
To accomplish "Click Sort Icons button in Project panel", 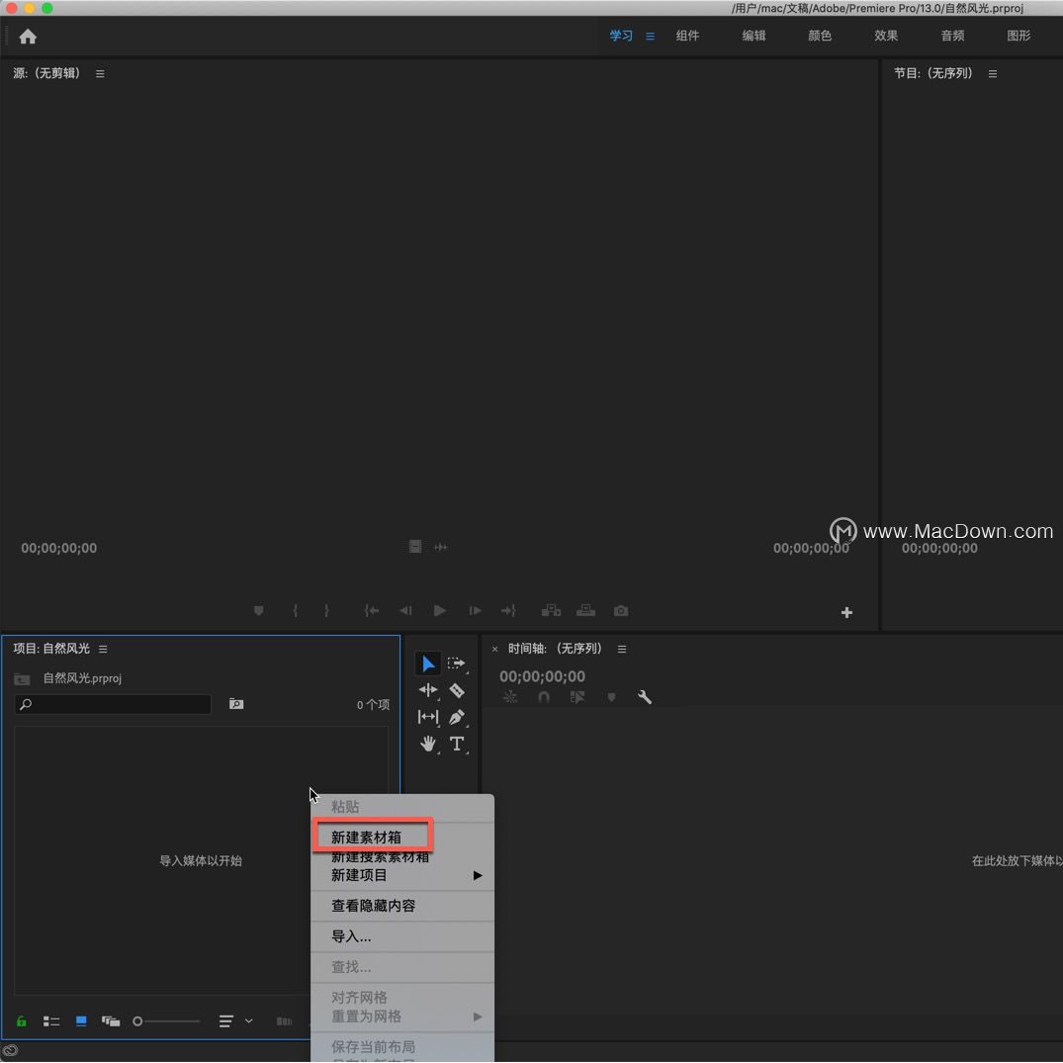I will [x=226, y=1020].
